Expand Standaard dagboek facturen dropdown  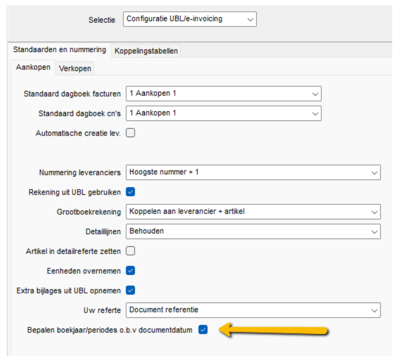click(223, 93)
